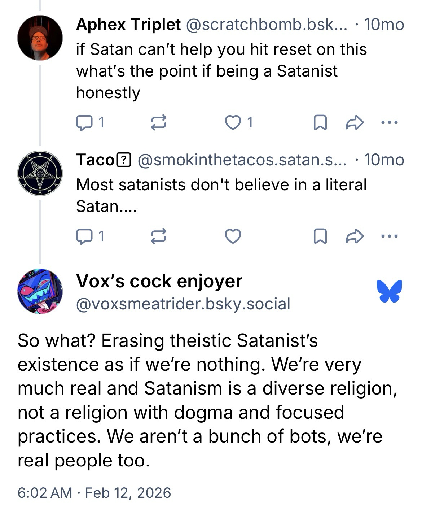Bookmark Aphex Triplet's post
422x509 pixels.
tap(320, 123)
